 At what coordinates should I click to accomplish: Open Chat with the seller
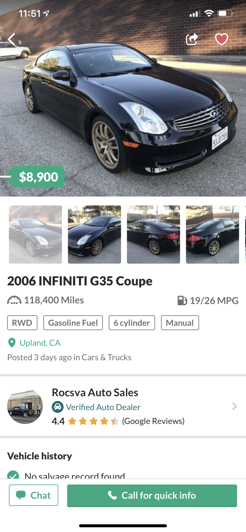click(33, 495)
